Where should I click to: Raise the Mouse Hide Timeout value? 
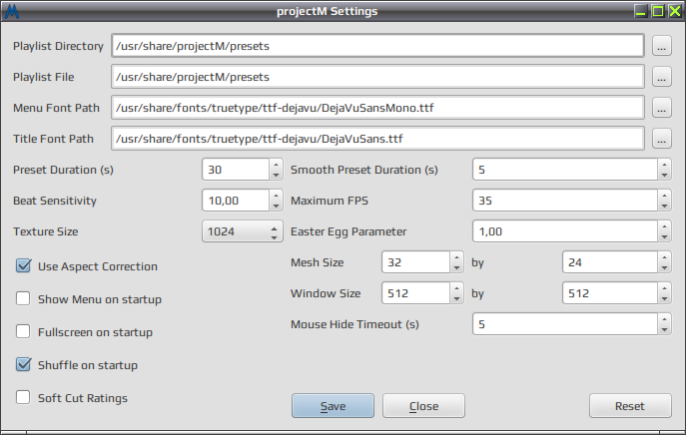(x=664, y=319)
